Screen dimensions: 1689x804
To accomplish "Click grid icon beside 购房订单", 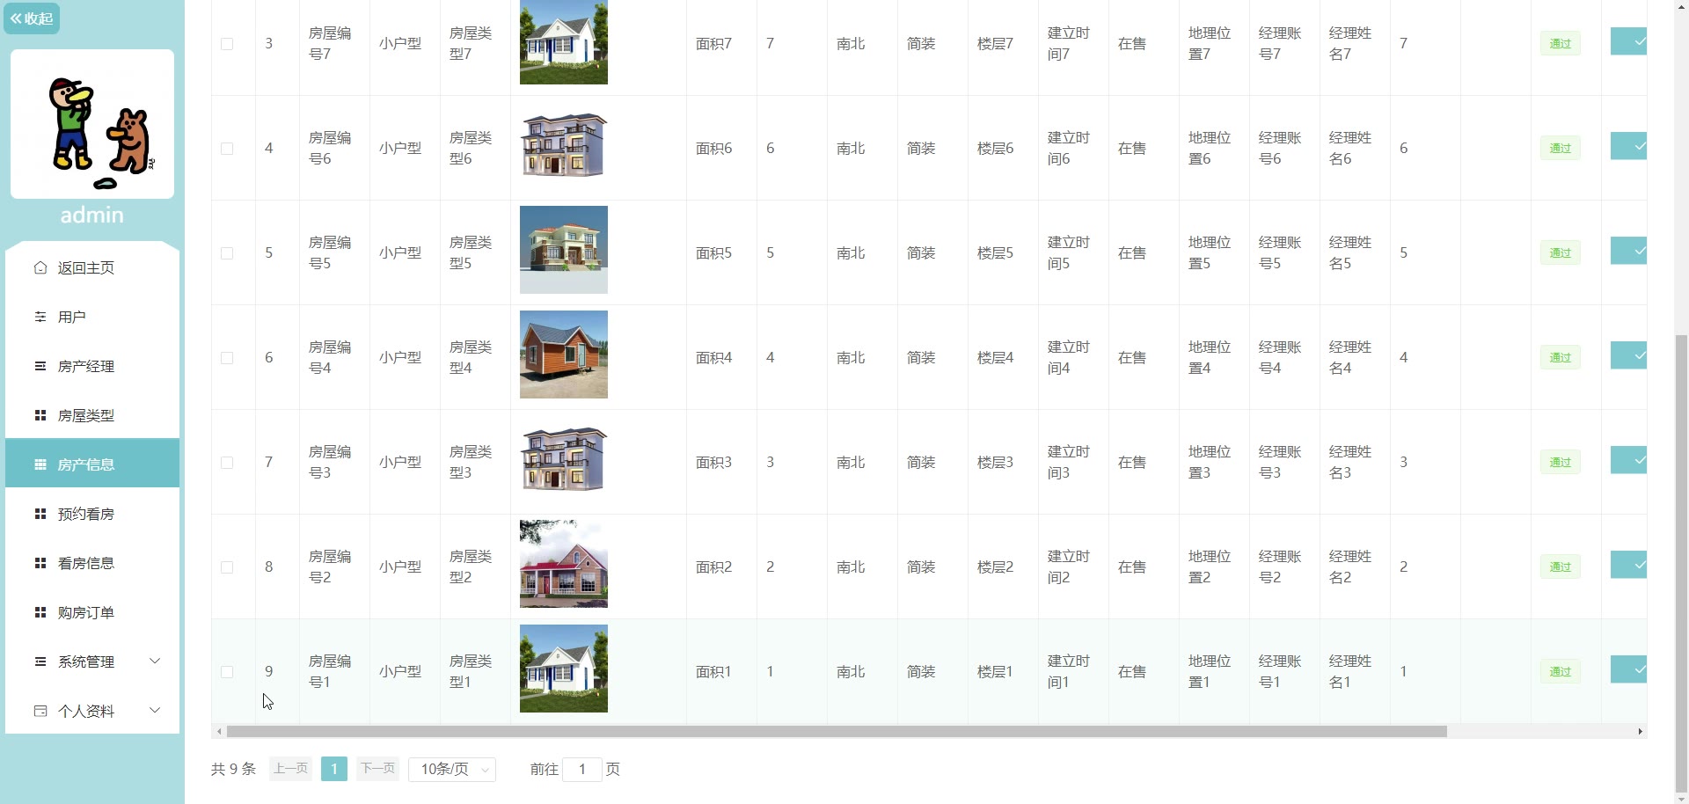I will coord(40,612).
